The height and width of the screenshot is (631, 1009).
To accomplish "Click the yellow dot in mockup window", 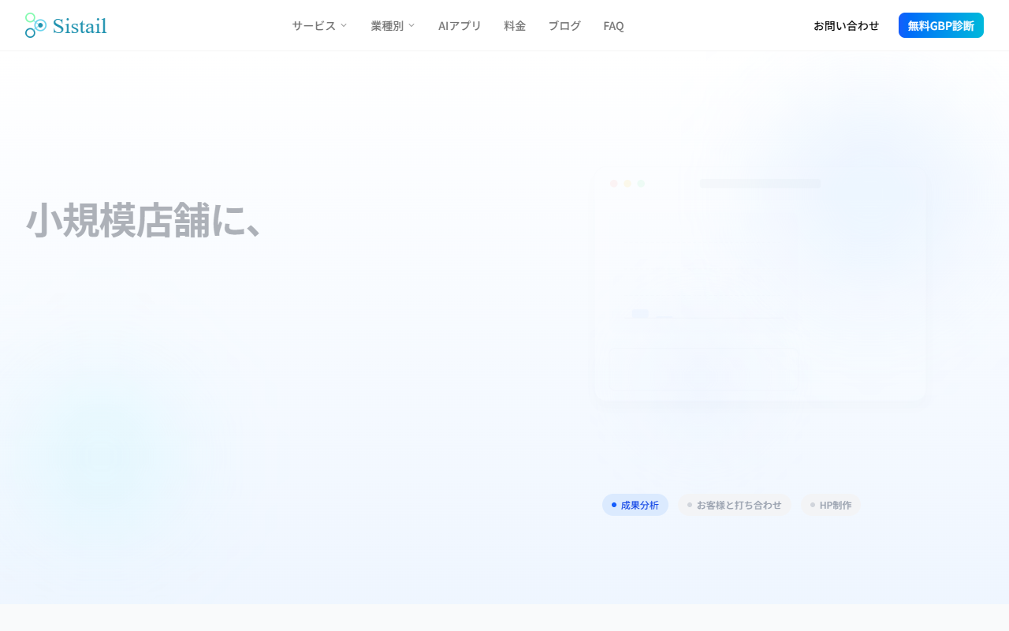I will pyautogui.click(x=627, y=184).
